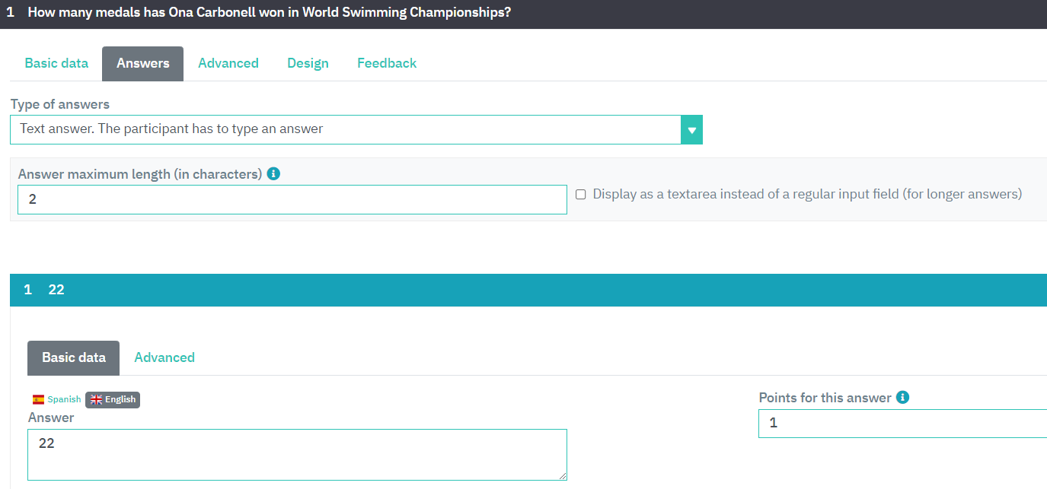Click the Answer maximum length input field
The height and width of the screenshot is (489, 1047).
tap(292, 199)
